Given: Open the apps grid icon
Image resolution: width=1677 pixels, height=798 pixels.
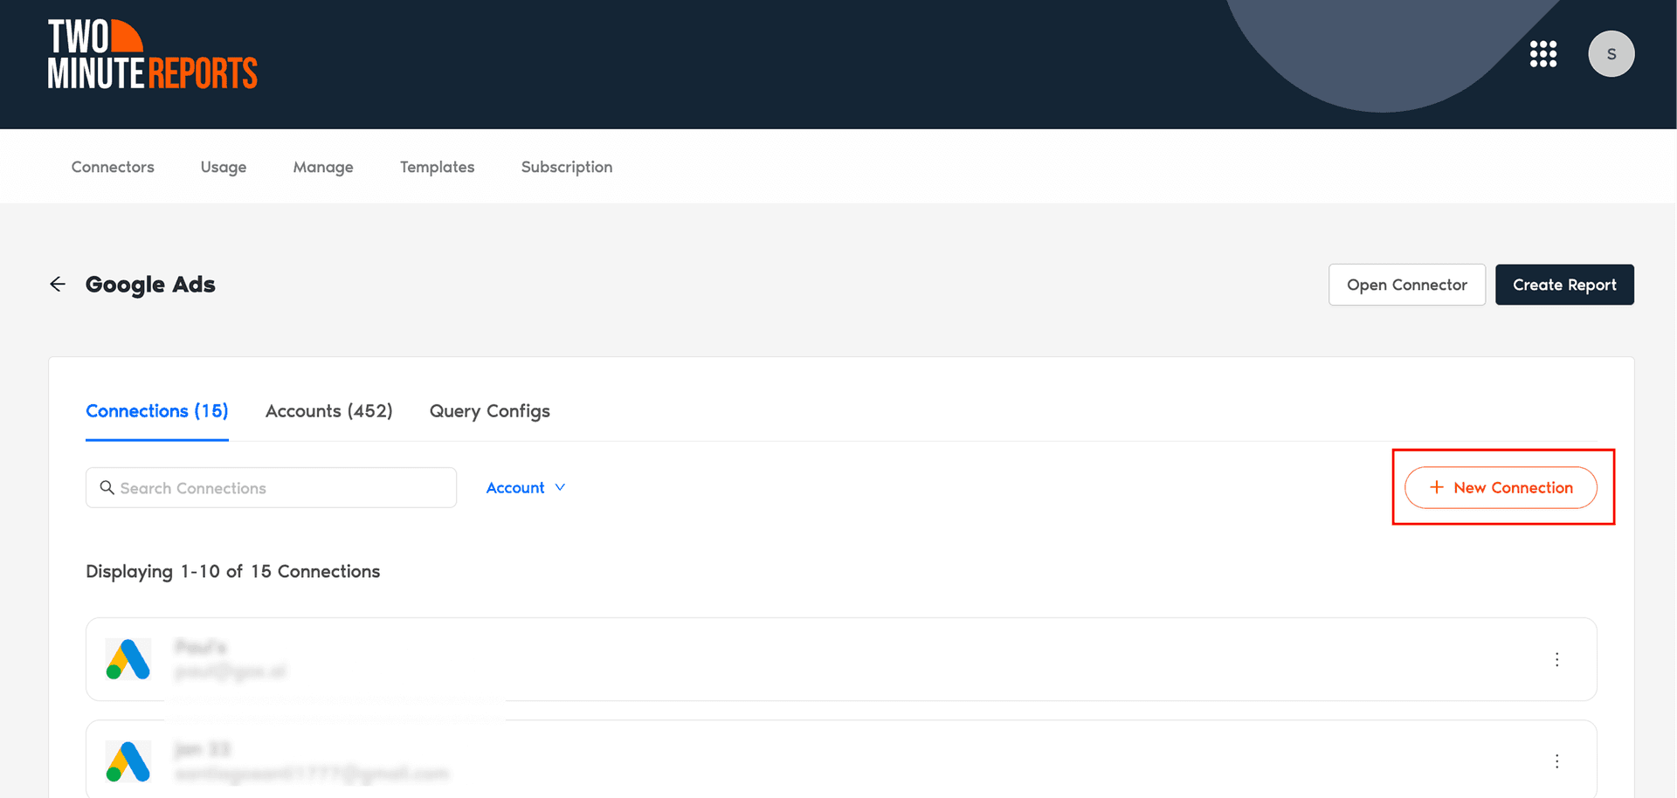Looking at the screenshot, I should [x=1543, y=53].
